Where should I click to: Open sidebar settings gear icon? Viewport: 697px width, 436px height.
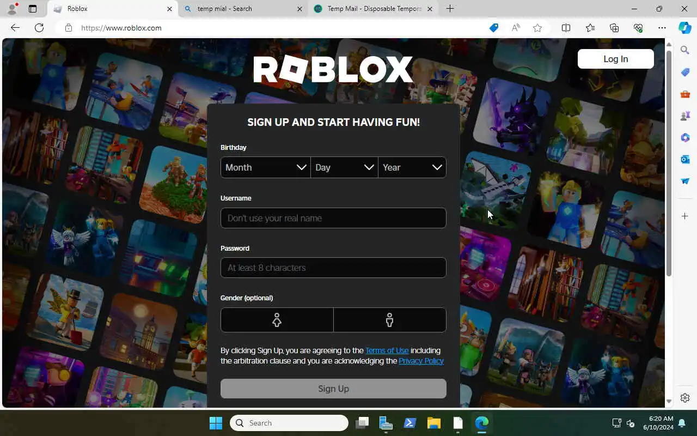coord(685,398)
